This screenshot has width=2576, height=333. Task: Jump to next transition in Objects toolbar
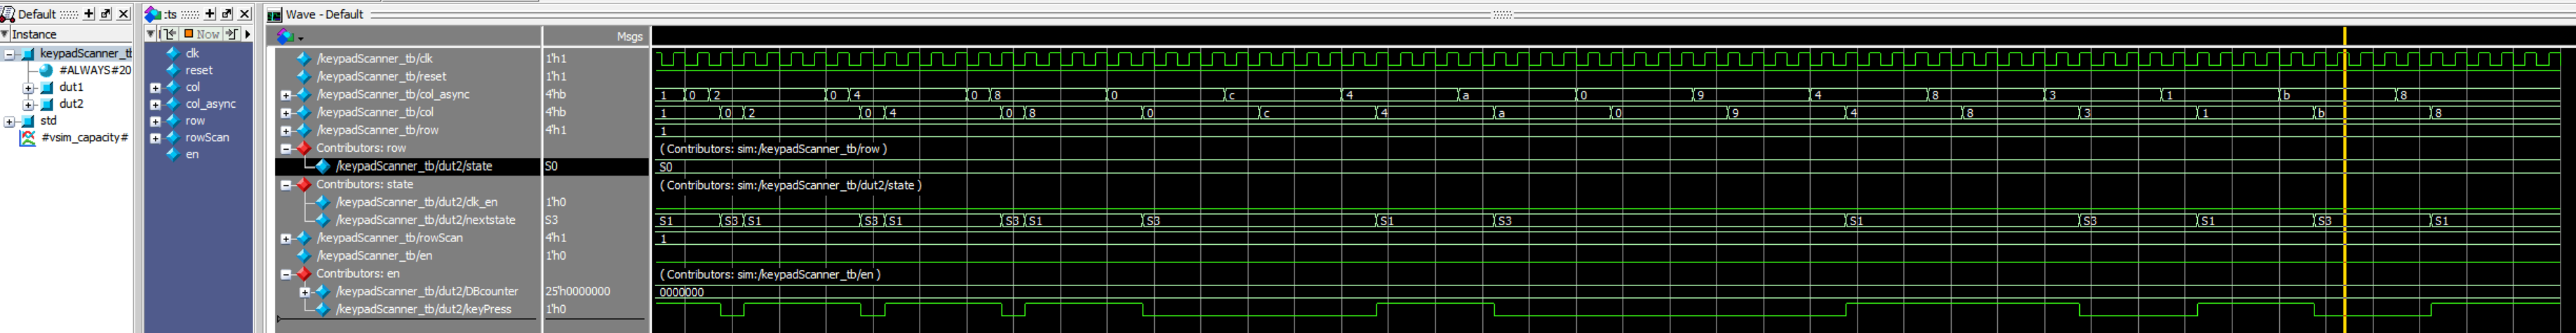pos(232,34)
